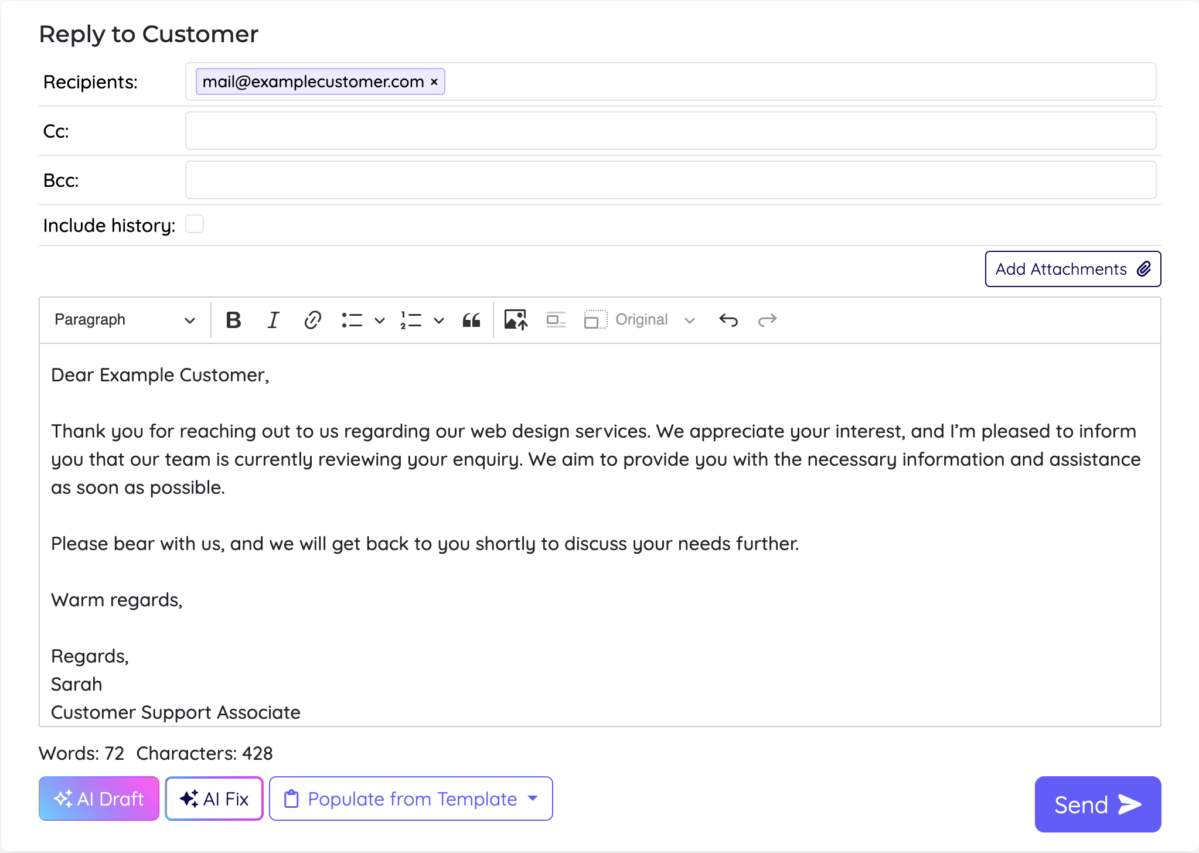
Task: Redo the last edit
Action: [767, 320]
